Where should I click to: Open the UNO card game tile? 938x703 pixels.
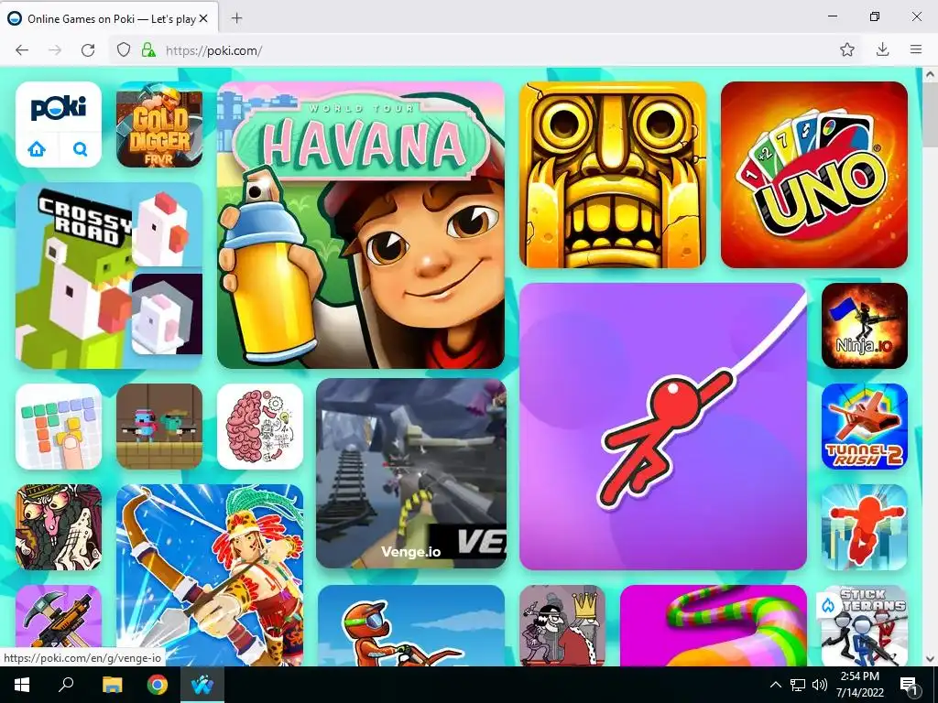tap(814, 175)
